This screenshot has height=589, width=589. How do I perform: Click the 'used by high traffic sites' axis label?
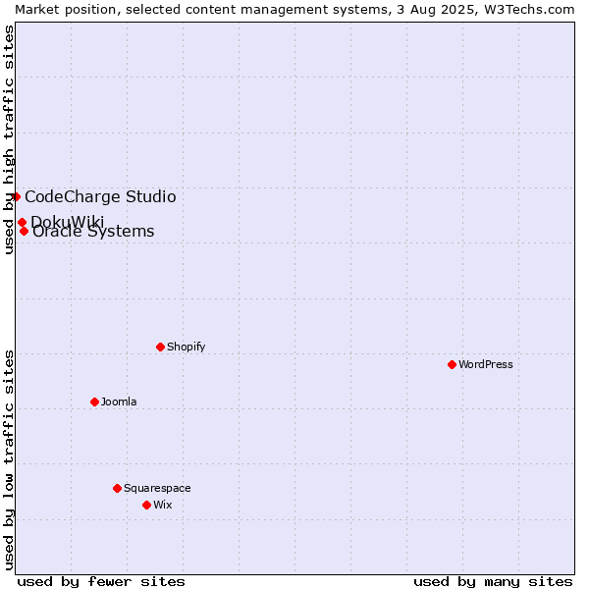tap(8, 139)
